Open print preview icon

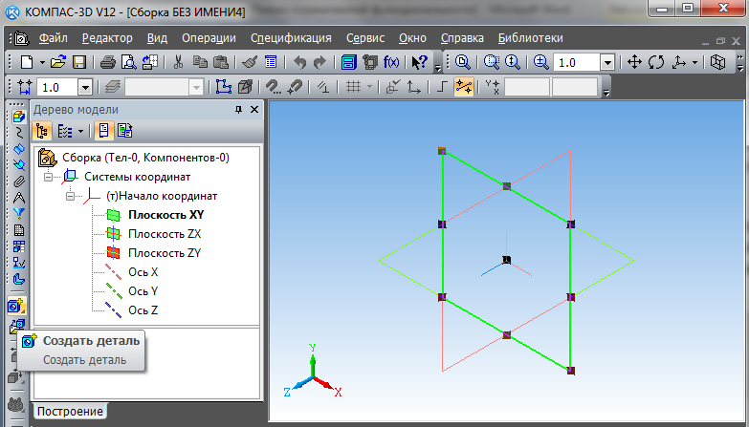click(128, 62)
